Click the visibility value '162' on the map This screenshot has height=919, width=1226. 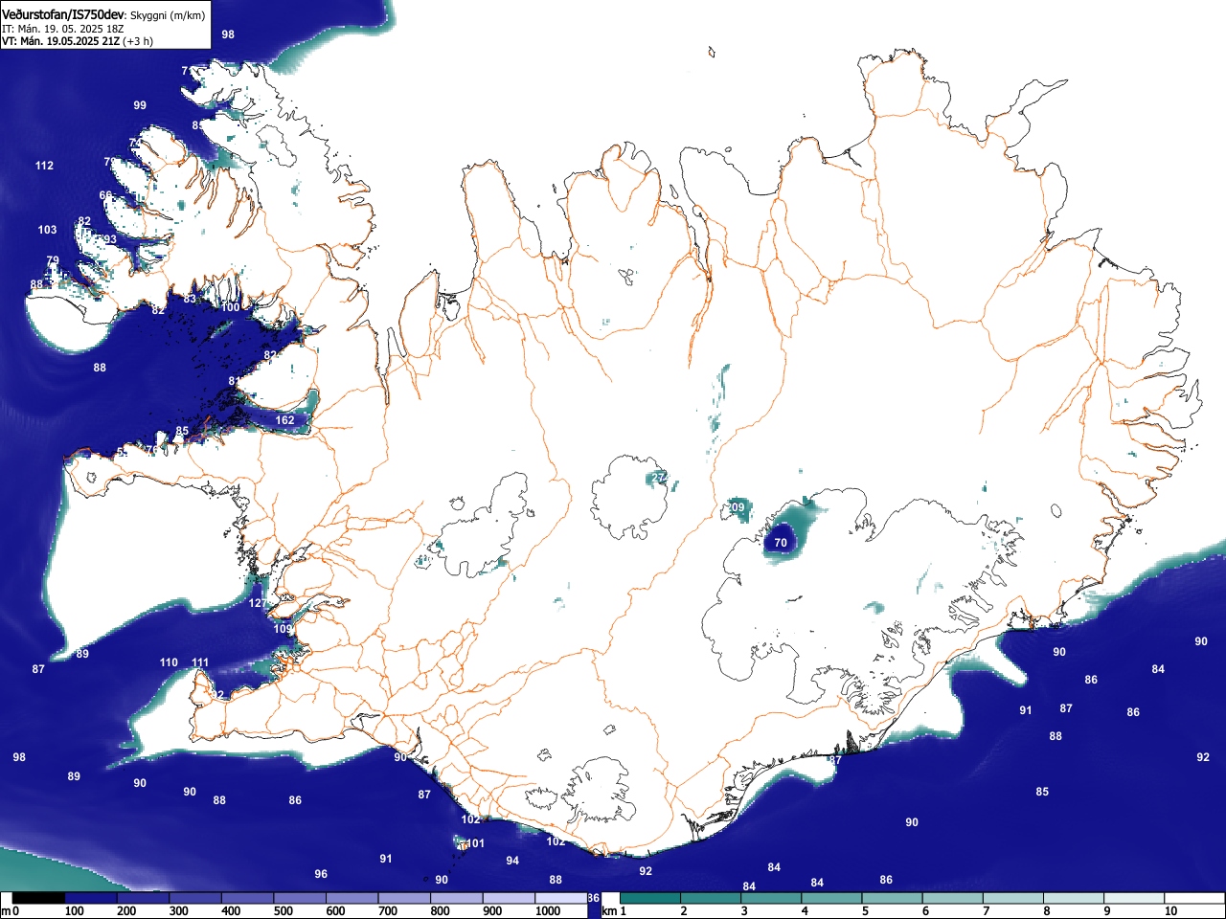pos(285,420)
